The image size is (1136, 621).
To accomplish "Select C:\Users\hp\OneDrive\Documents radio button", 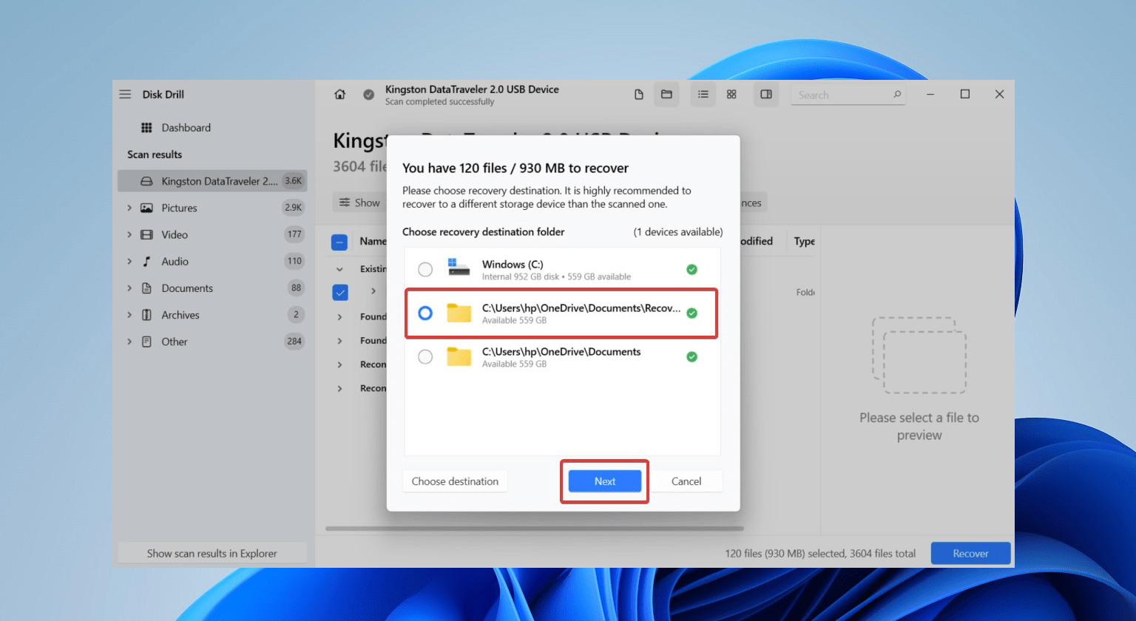I will pos(425,357).
